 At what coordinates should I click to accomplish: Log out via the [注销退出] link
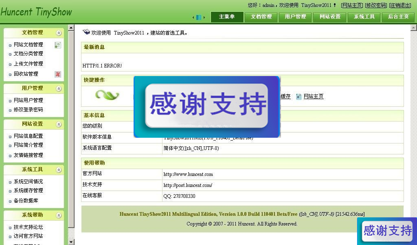400,5
